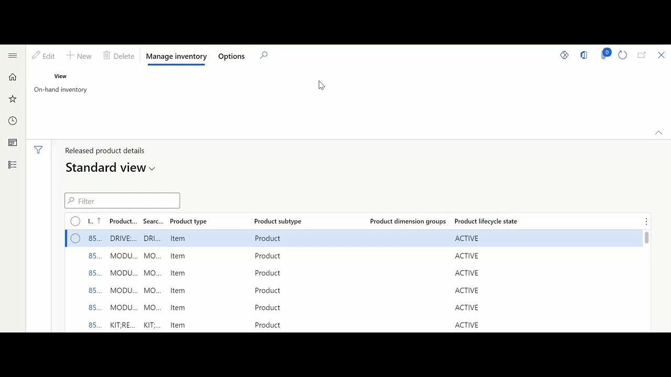This screenshot has height=377, width=671.
Task: Open the item link in the KIT;RE row
Action: [95, 325]
